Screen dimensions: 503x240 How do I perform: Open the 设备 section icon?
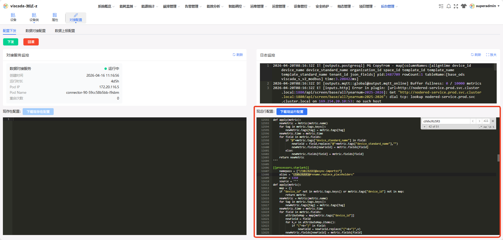pyautogui.click(x=13, y=17)
